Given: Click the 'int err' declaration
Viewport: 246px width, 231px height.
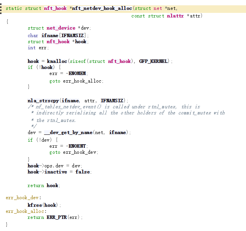Looking at the screenshot, I should click(x=38, y=48).
